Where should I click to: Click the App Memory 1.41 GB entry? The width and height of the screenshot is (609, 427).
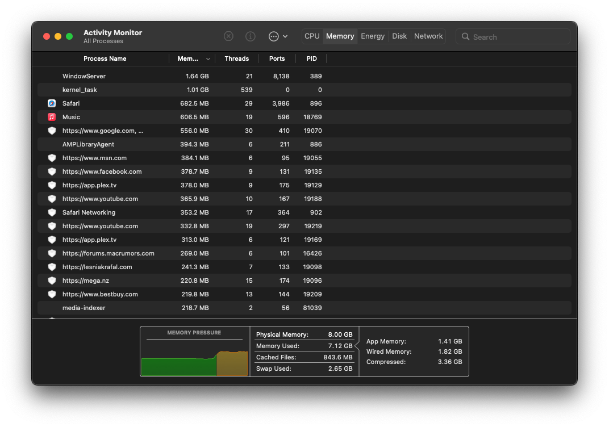point(414,341)
